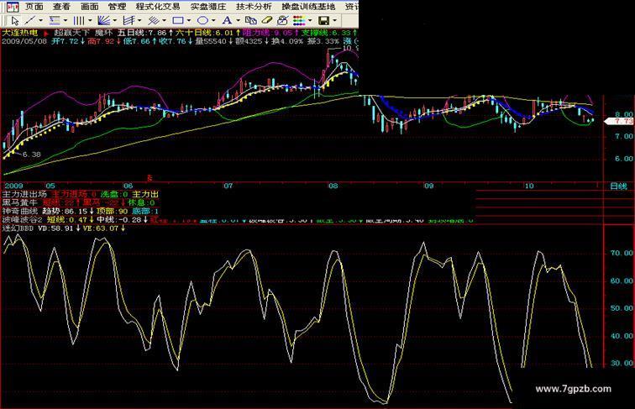Viewport: 635px width, 409px height.
Task: Click the stock name 大连热电
Action: 20,33
